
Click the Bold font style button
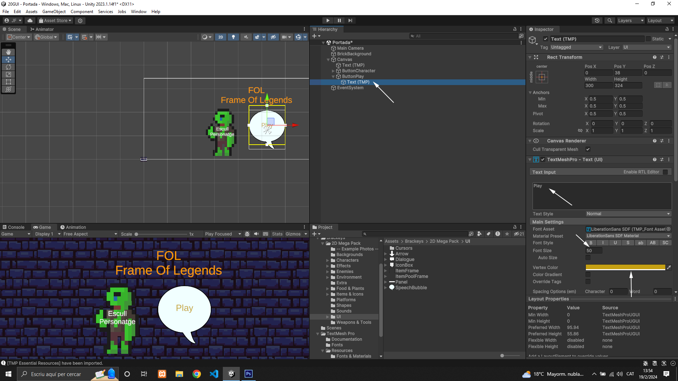tap(591, 243)
